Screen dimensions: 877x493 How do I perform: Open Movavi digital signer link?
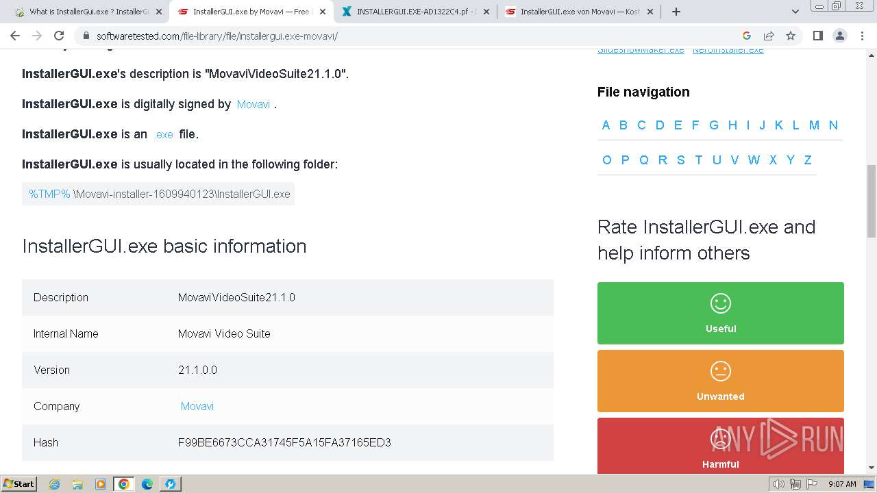click(254, 105)
